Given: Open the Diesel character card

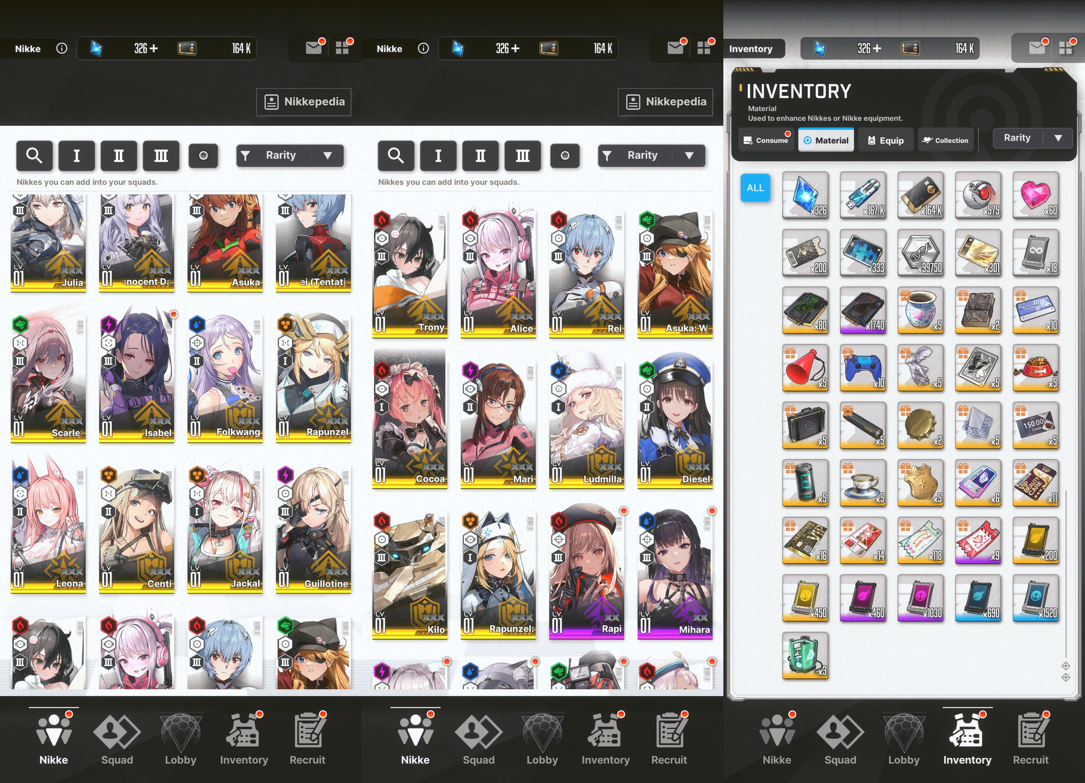Looking at the screenshot, I should (x=675, y=425).
